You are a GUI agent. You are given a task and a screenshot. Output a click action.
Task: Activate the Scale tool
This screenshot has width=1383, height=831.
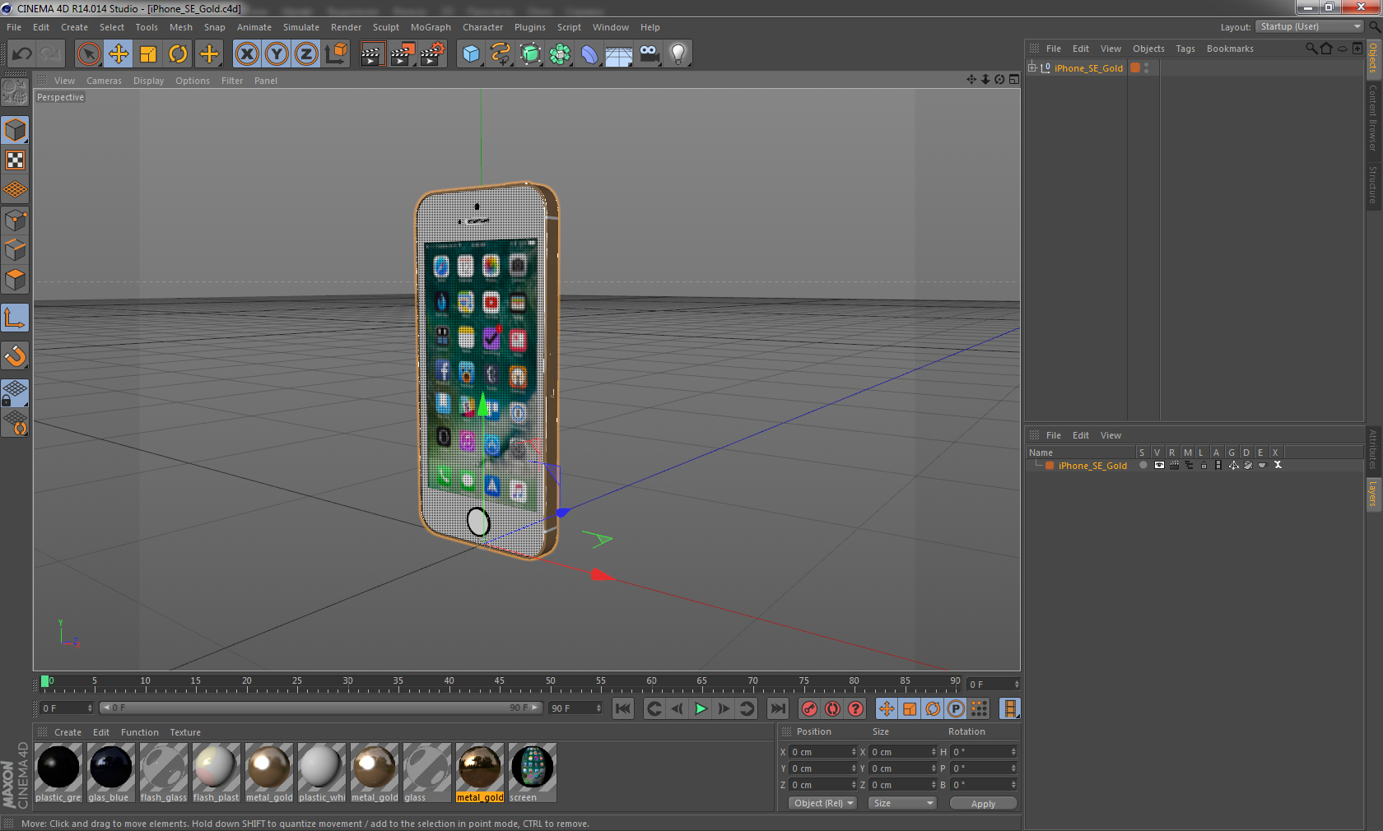pyautogui.click(x=148, y=54)
